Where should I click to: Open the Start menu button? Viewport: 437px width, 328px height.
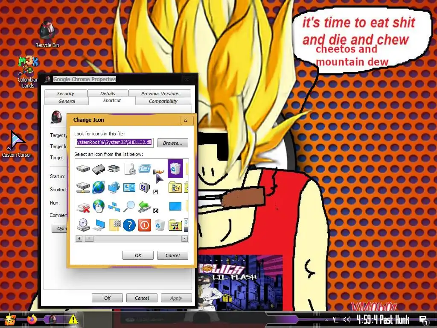click(x=9, y=319)
